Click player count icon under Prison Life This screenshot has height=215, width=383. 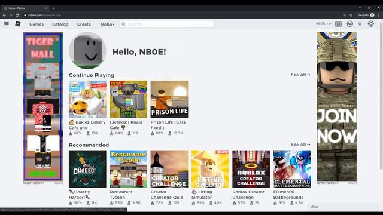pyautogui.click(x=170, y=133)
